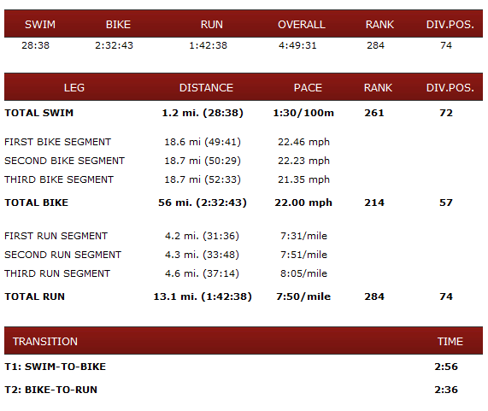
Task: Click the T1: SWIM-TO-BIKE label
Action: click(56, 367)
